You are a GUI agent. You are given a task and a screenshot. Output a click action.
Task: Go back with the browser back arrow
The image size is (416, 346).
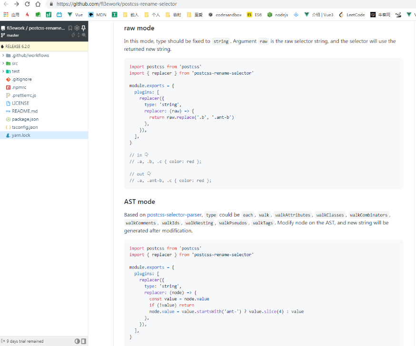pos(6,4)
